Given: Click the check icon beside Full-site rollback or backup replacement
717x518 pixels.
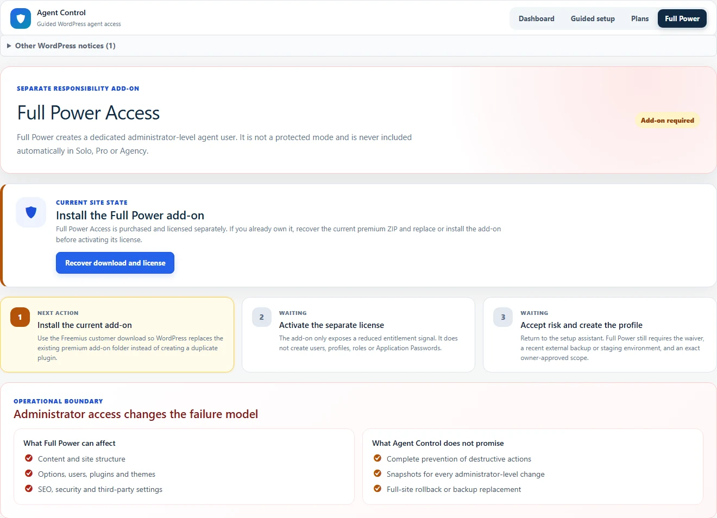Looking at the screenshot, I should click(378, 489).
